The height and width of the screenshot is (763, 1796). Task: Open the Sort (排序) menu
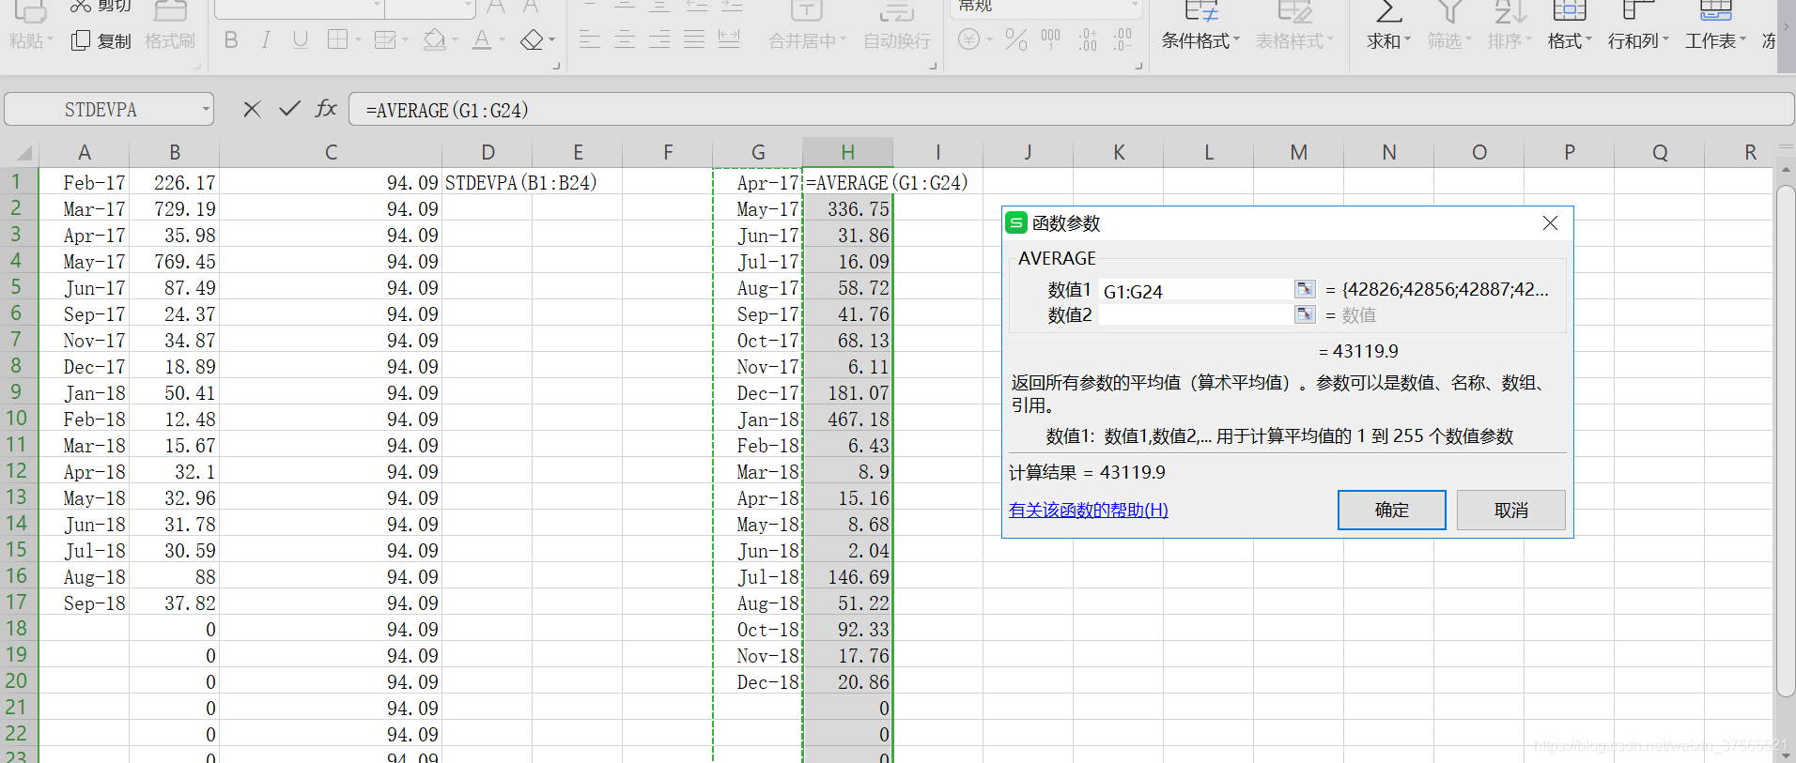(1510, 41)
